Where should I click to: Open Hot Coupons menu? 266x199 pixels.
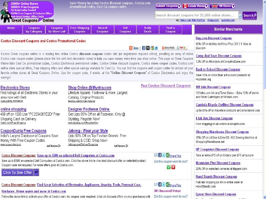coord(125,30)
